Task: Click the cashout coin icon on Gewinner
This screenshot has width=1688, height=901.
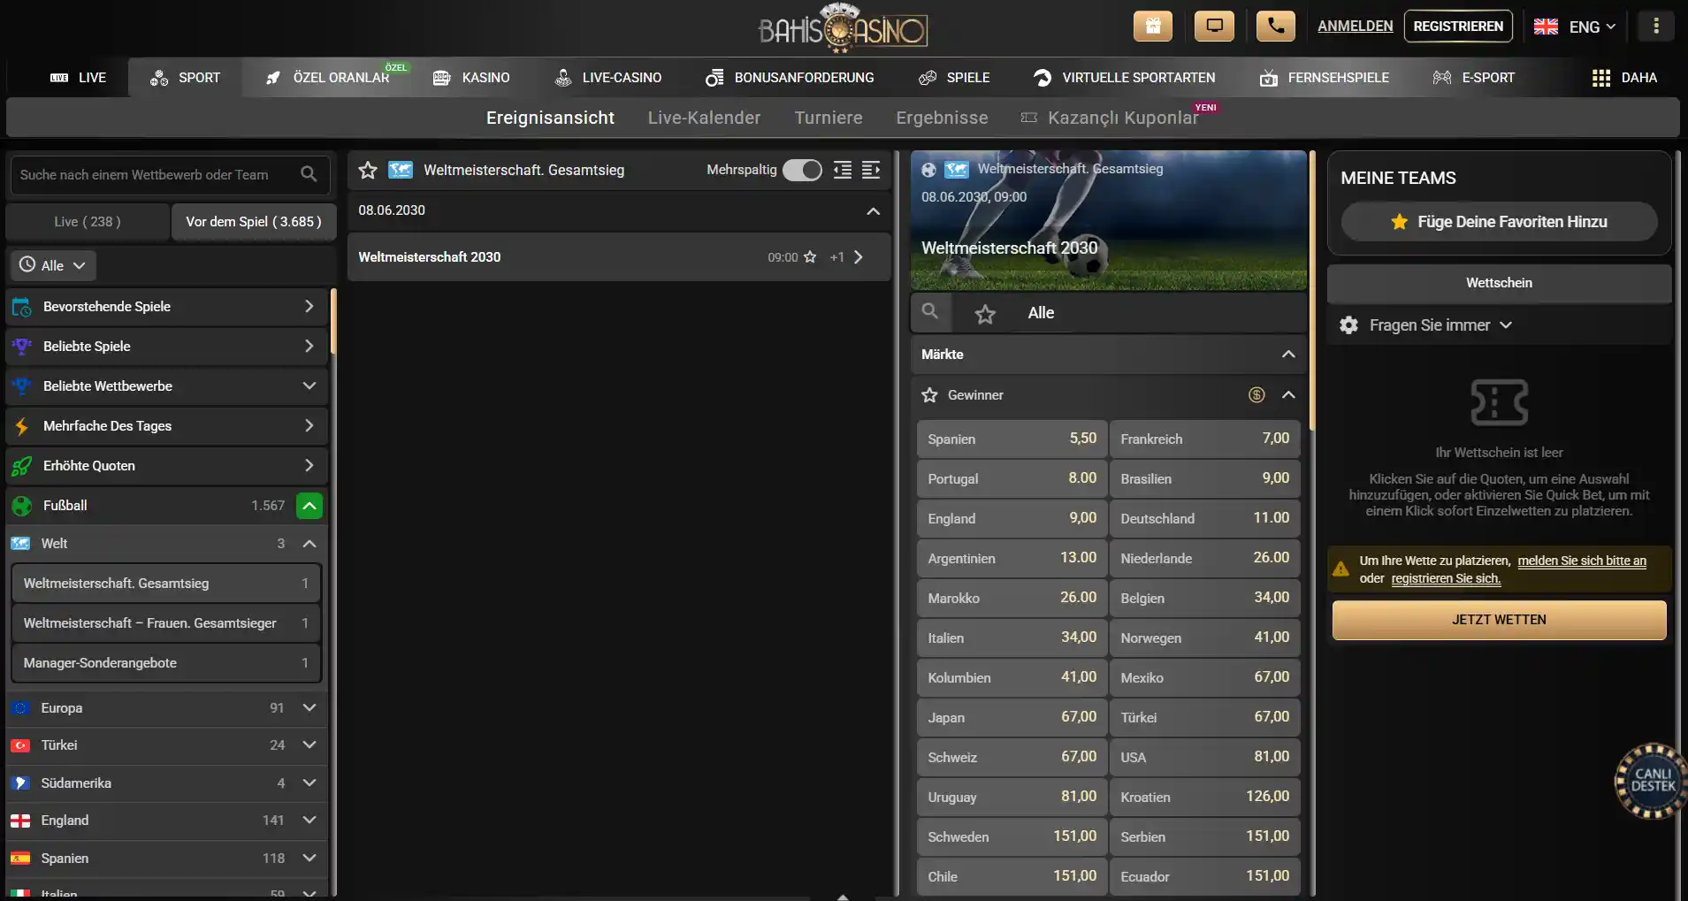Action: point(1256,395)
